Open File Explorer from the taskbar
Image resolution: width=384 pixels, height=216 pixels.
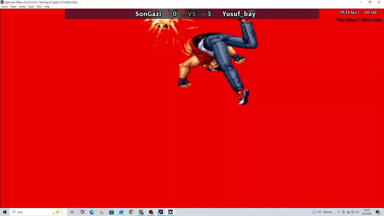[102, 212]
